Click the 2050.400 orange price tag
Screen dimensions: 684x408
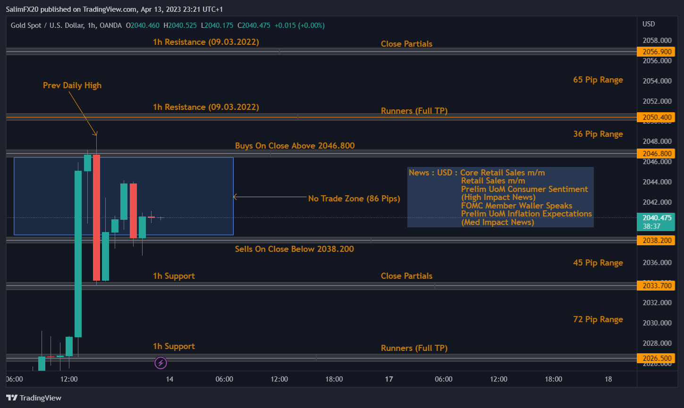pos(656,117)
